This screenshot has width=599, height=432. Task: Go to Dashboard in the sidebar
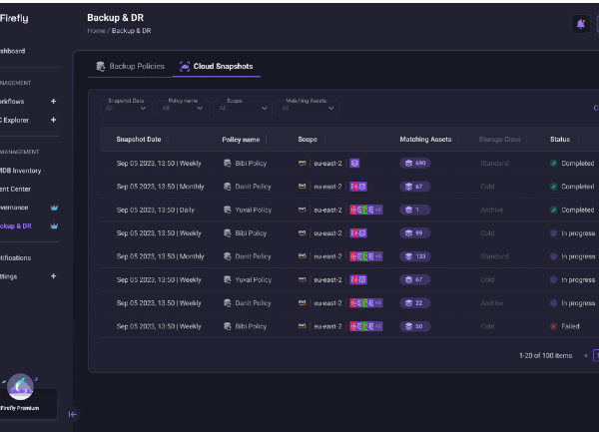pos(13,51)
